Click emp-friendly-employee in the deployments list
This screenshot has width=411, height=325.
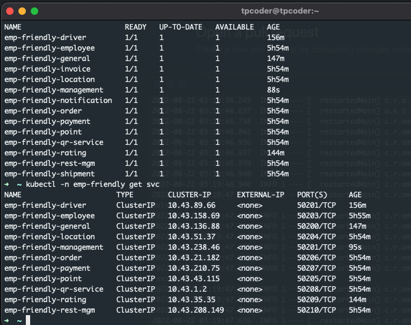pyautogui.click(x=50, y=48)
